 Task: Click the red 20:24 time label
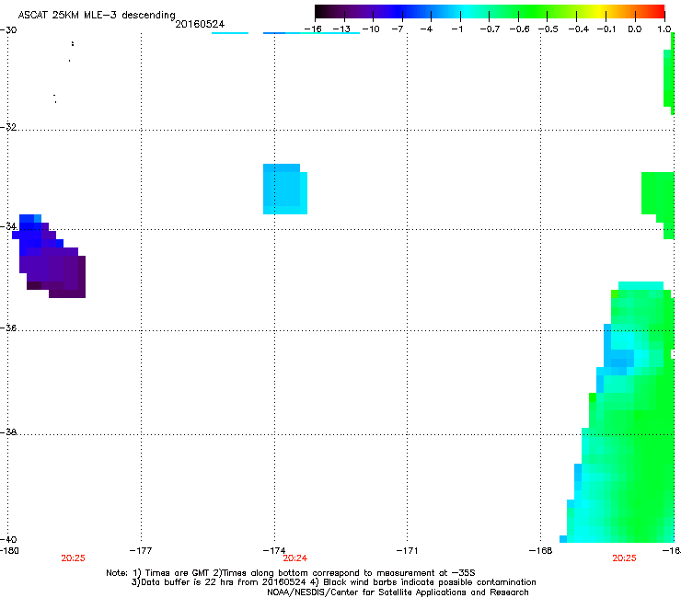294,558
